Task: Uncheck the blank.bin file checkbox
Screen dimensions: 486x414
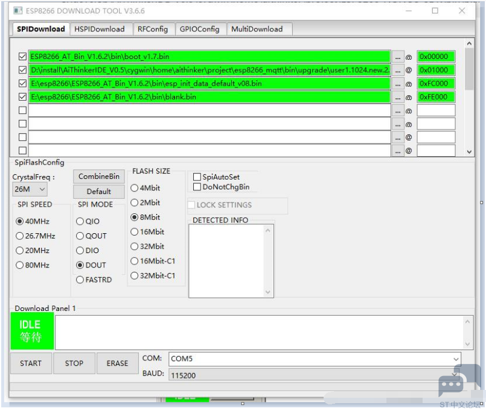Action: pos(22,97)
